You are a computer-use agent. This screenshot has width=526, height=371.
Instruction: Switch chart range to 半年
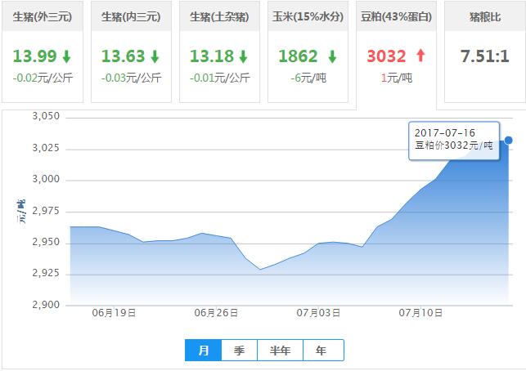280,351
